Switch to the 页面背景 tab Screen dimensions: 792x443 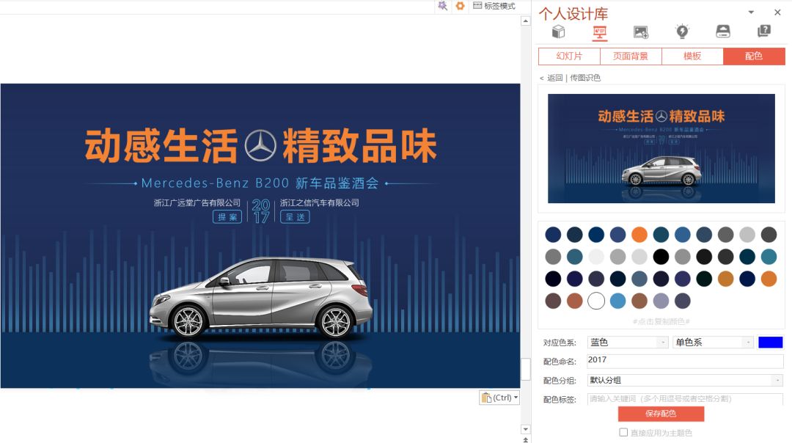click(631, 56)
